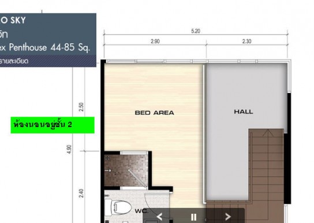Click the WC label
Screen dimensions: 314x223
[141, 211]
